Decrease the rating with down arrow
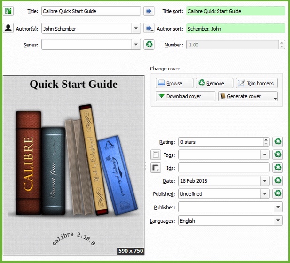 [266, 144]
